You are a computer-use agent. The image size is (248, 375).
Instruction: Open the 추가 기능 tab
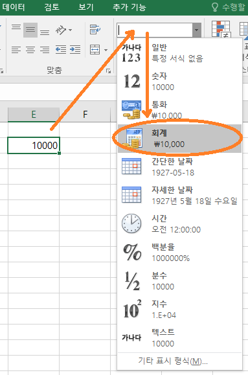pos(129,7)
